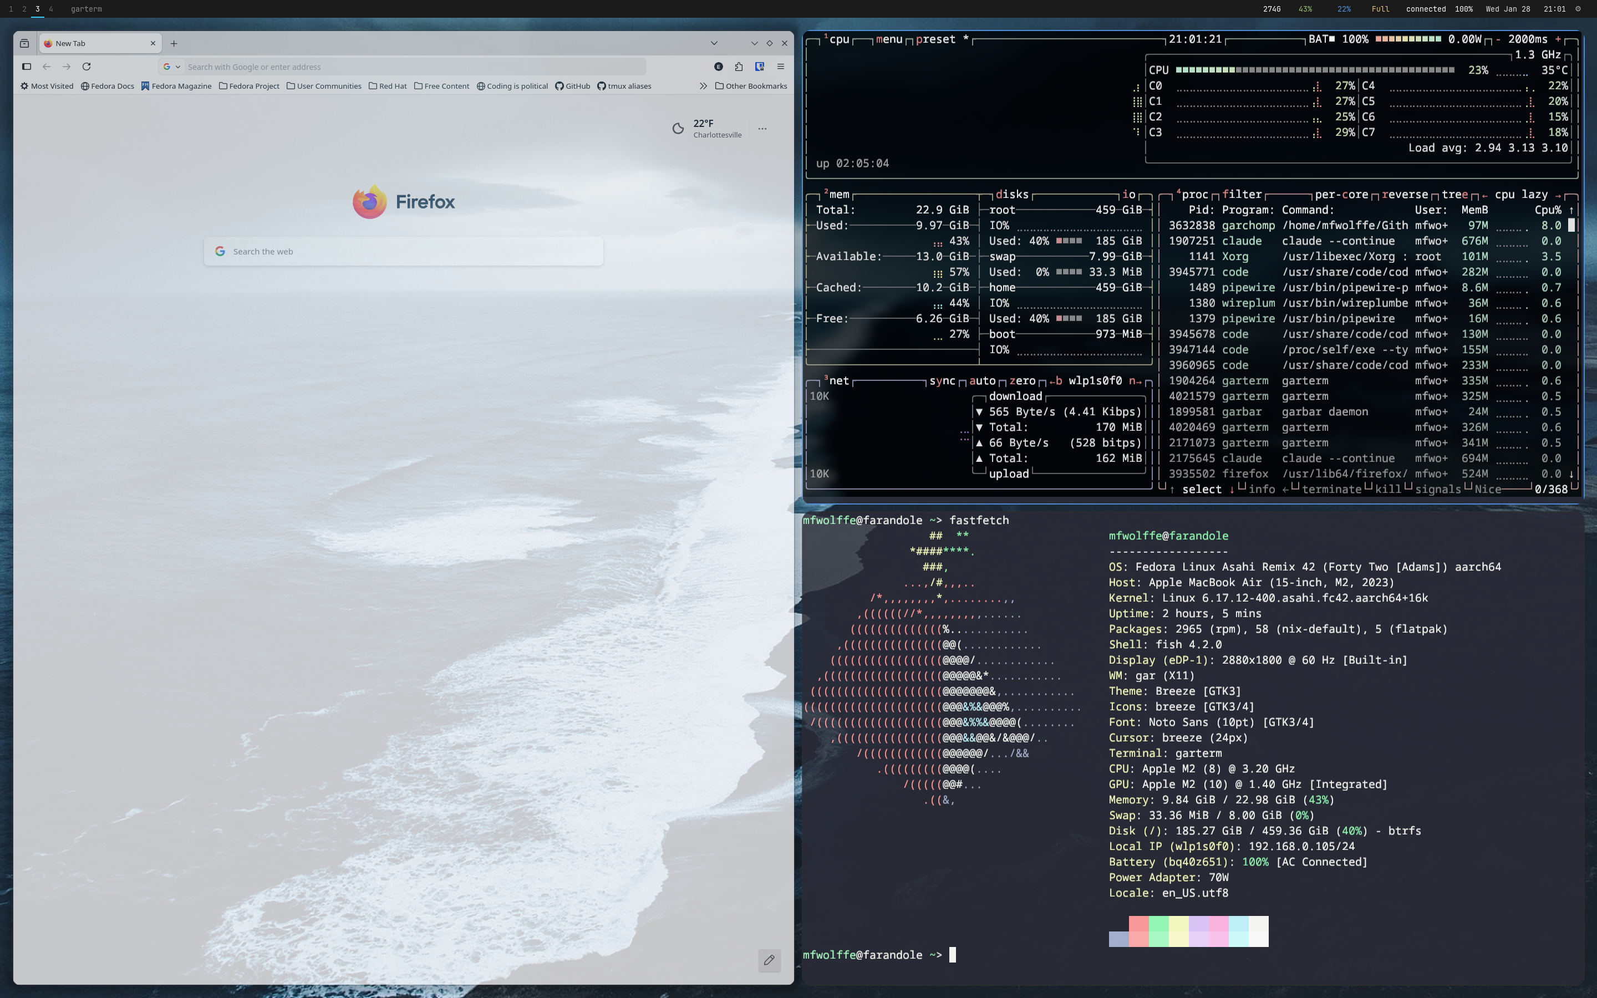Open Firefox View icon left of tabs
1597x998 pixels.
coord(24,44)
